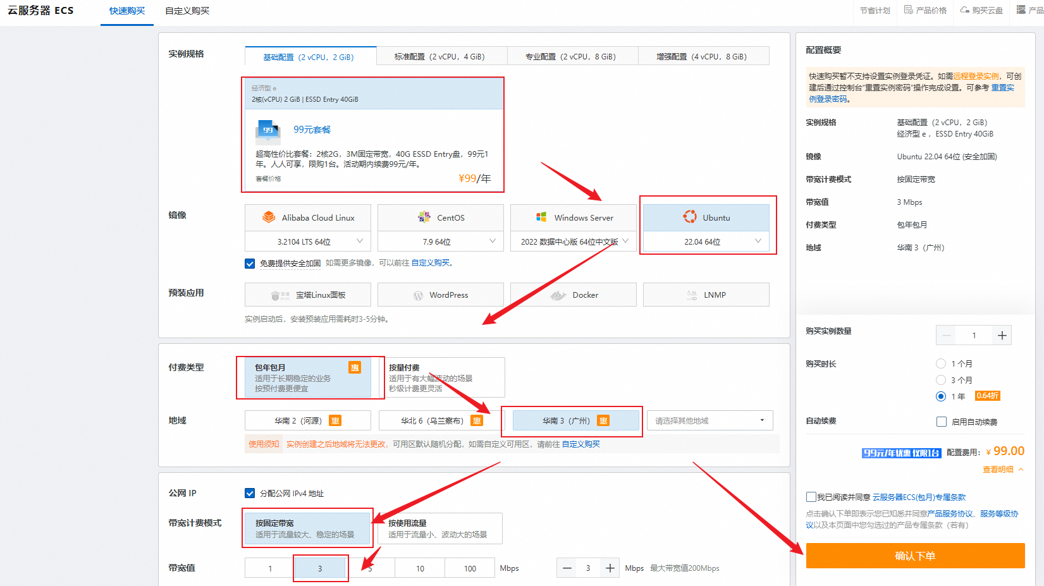Viewport: 1044px width, 586px height.
Task: Choose 按量付费 billing type
Action: tap(442, 377)
